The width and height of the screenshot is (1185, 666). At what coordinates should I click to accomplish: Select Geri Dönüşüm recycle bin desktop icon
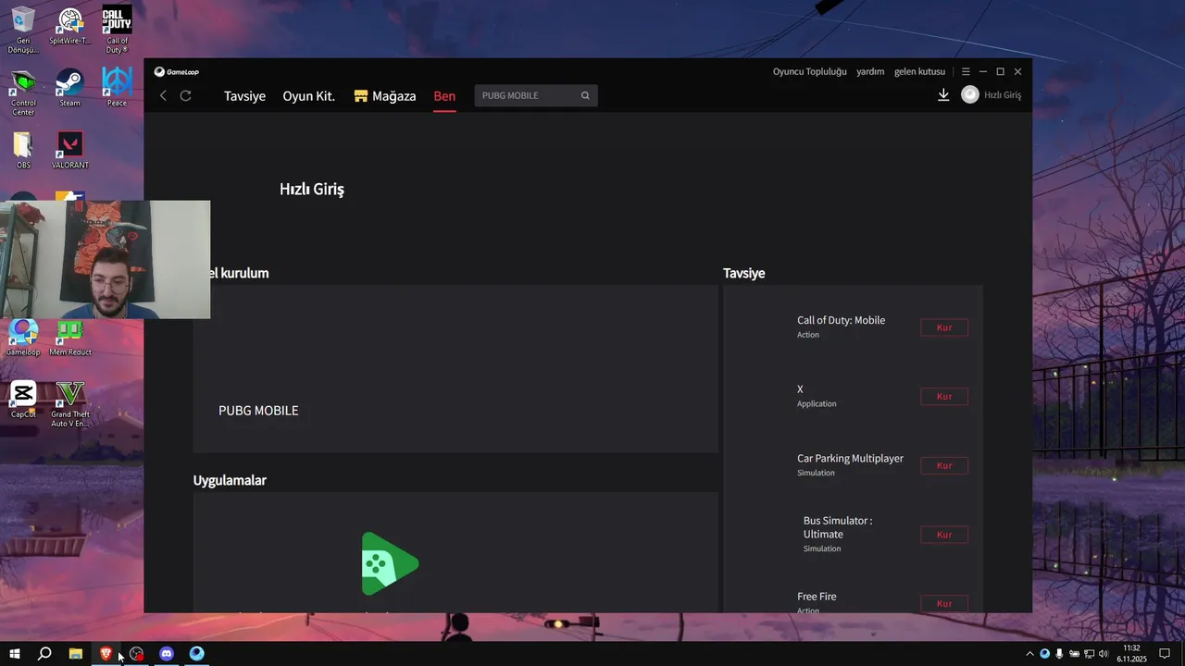point(23,30)
